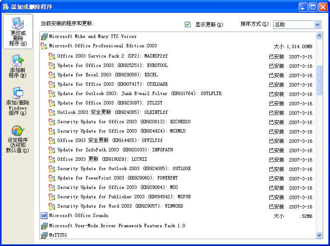
Task: Click icon beside Excel 2003 KB929058 update
Action: pos(52,75)
